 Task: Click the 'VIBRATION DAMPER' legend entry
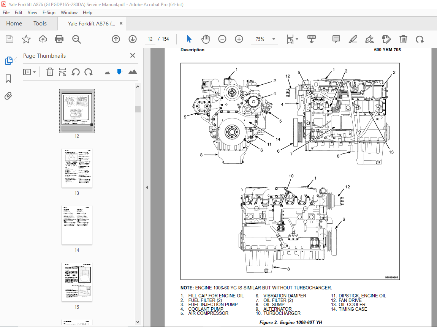pyautogui.click(x=281, y=296)
